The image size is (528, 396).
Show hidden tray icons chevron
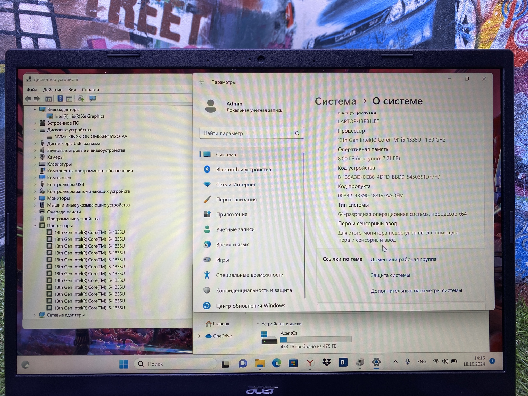(x=395, y=362)
